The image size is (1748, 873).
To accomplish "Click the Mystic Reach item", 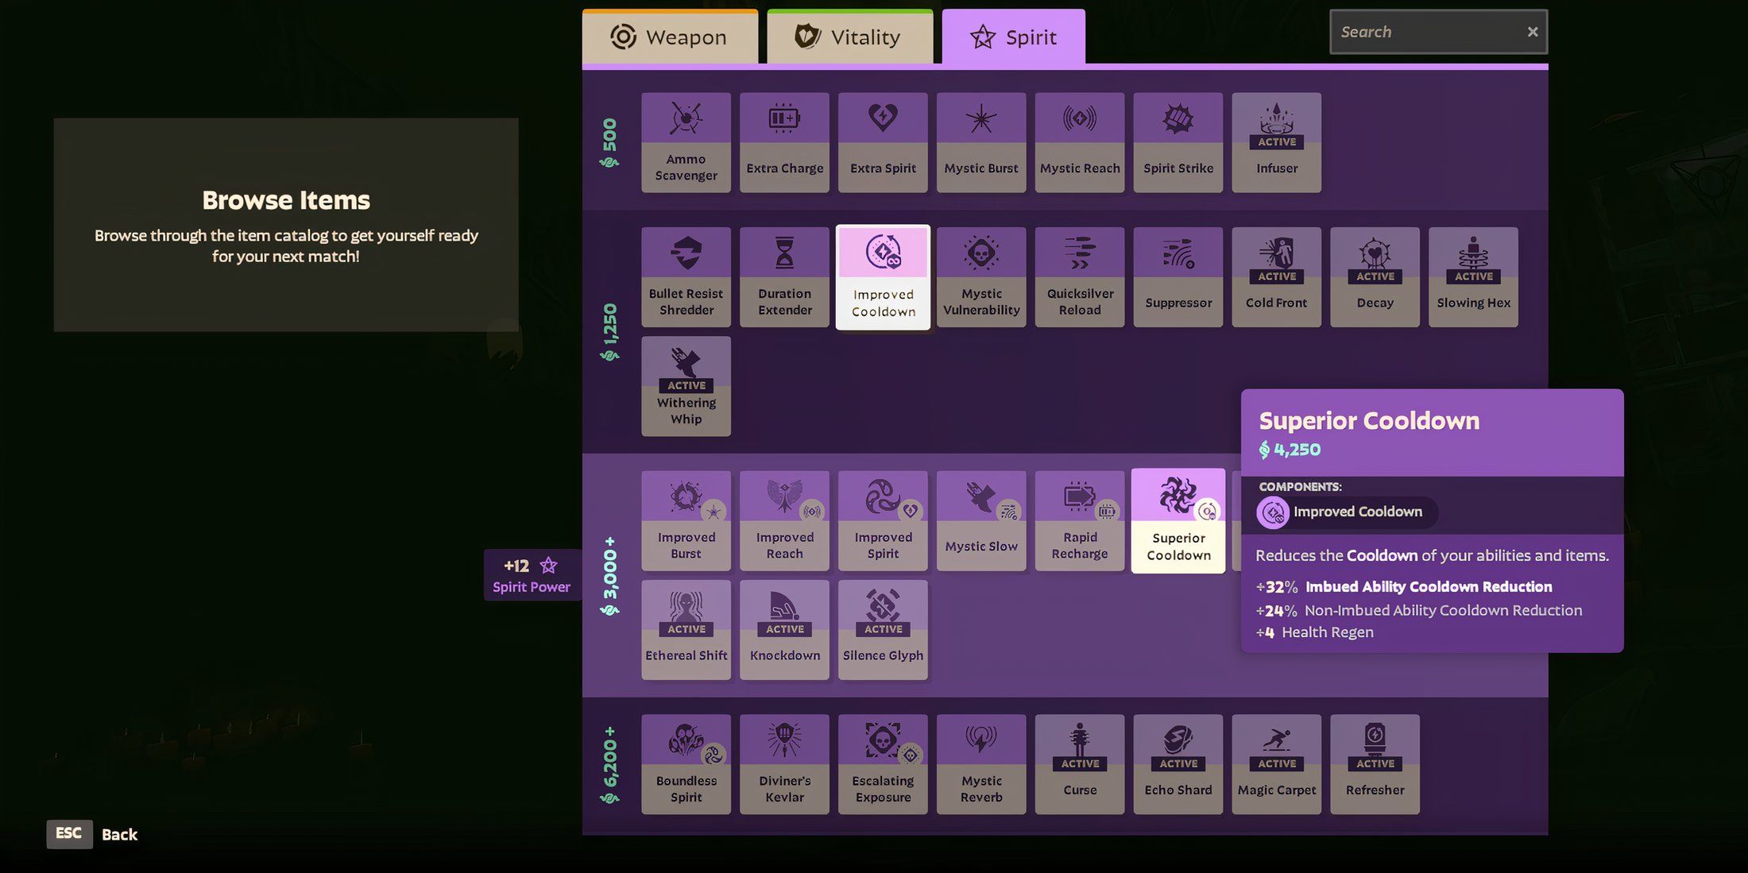I will tap(1080, 142).
